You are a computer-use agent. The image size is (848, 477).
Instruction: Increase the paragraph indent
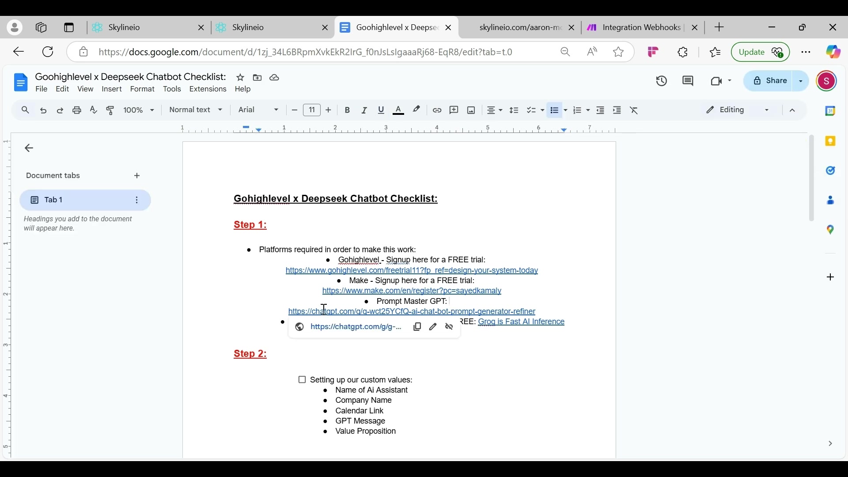617,110
